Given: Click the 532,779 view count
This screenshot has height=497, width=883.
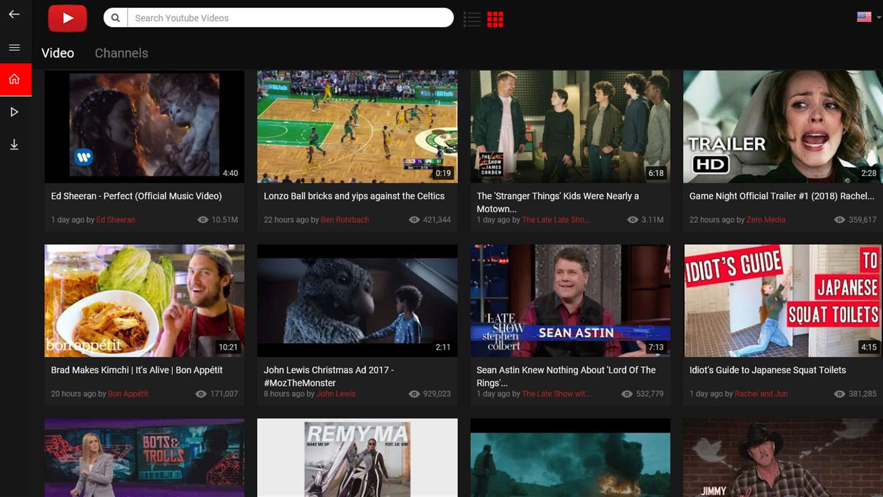Looking at the screenshot, I should tap(650, 394).
